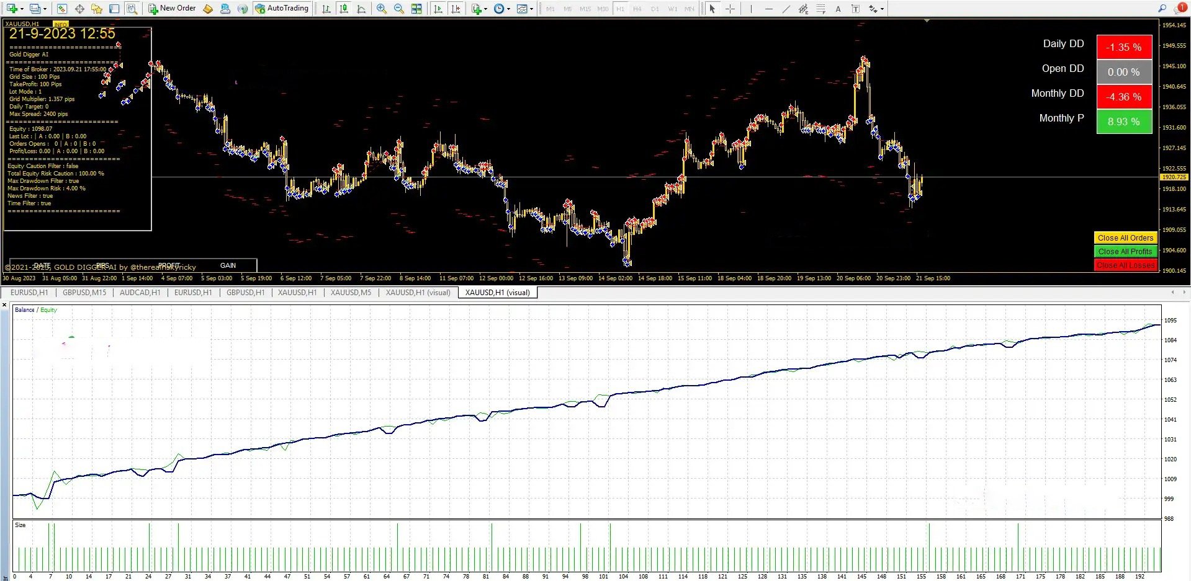Select active XAUUSD,H1 (visual) tab
This screenshot has height=581, width=1191.
(498, 293)
